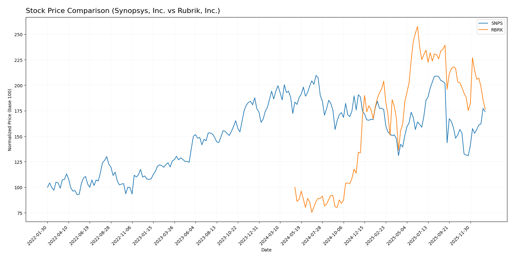This screenshot has width=515, height=260.
Task: Click the date tick 2022-04-10
Action: click(58, 236)
